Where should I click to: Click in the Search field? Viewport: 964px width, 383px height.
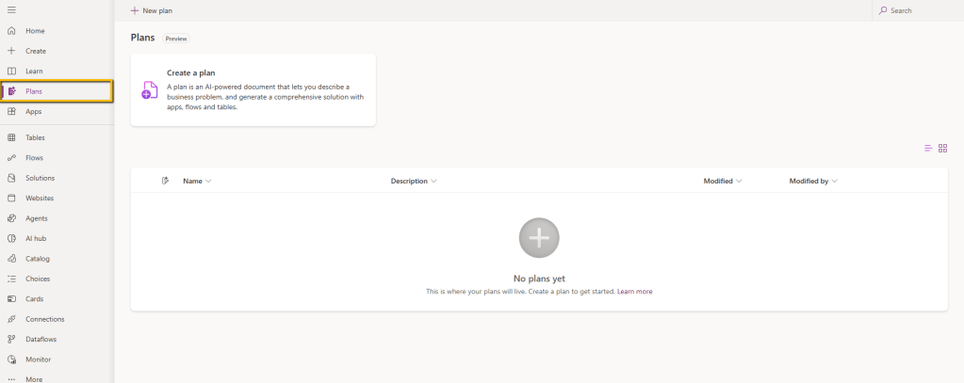tap(914, 10)
